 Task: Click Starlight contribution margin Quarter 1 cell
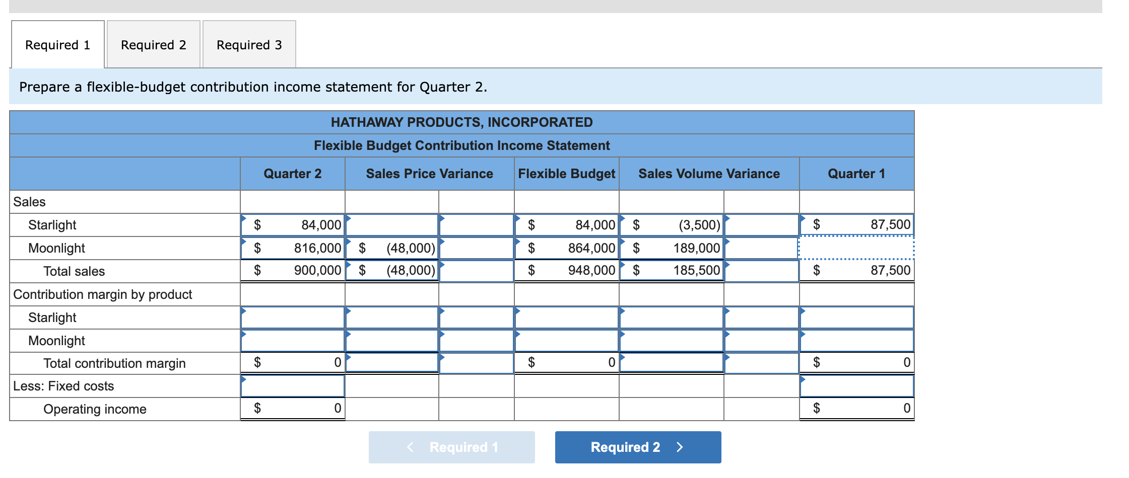857,317
